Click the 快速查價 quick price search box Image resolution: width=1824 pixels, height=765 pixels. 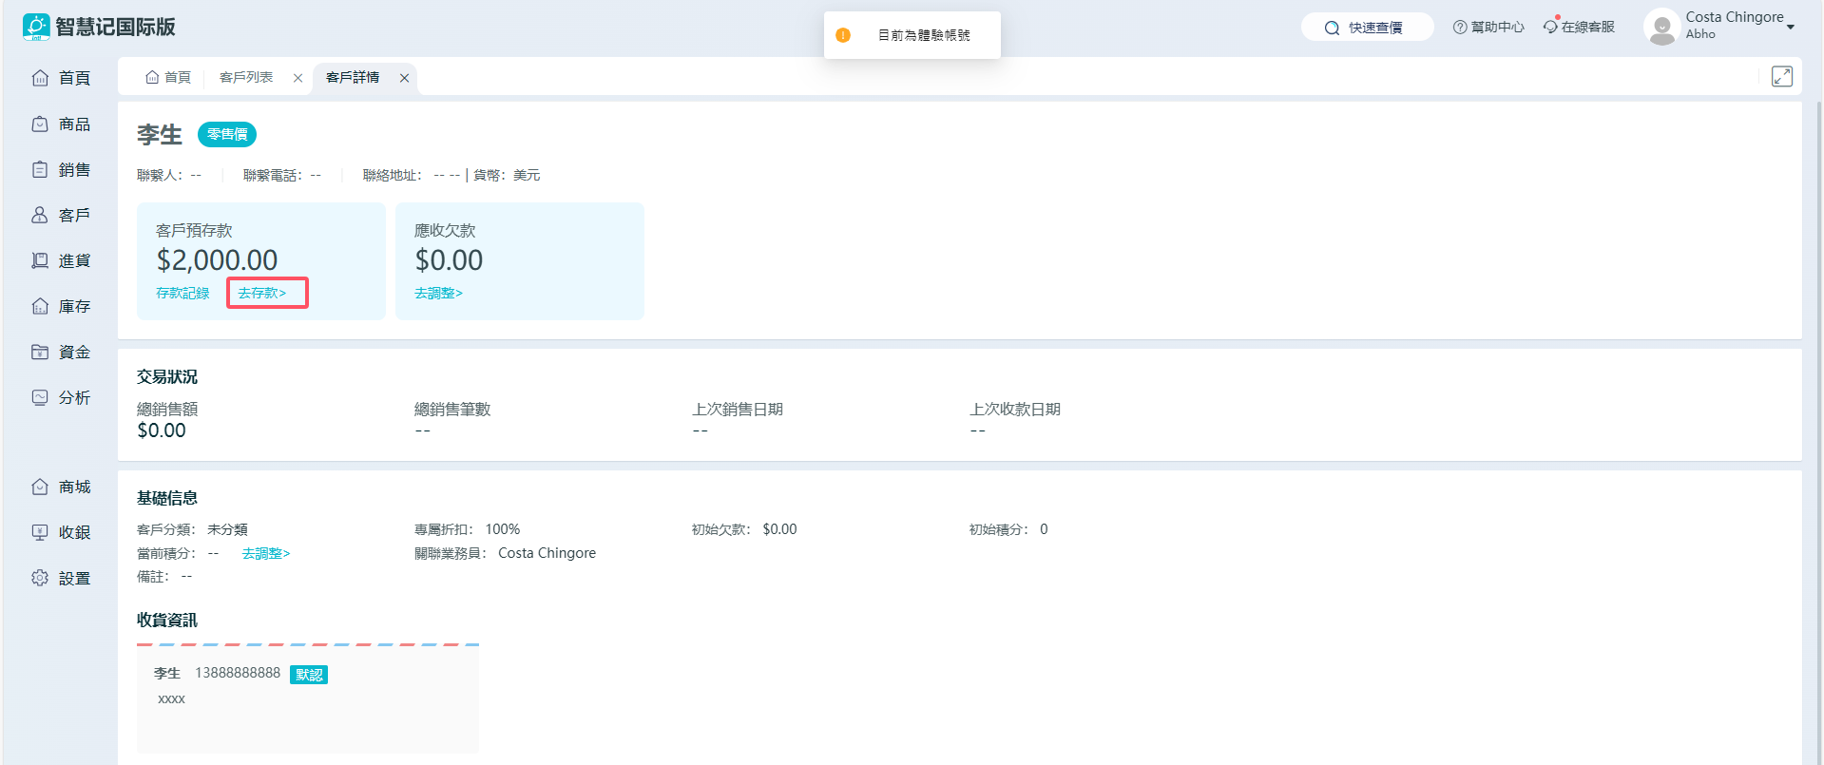(1367, 28)
